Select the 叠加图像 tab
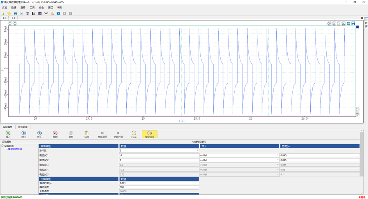368x199 pixels. click(x=23, y=127)
